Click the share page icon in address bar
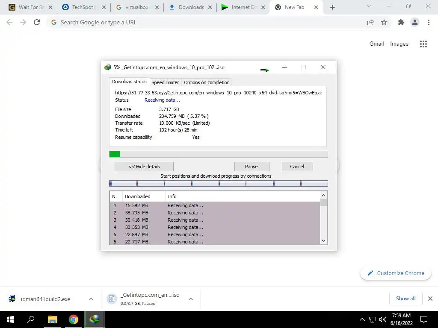438x328 pixels. 370,22
